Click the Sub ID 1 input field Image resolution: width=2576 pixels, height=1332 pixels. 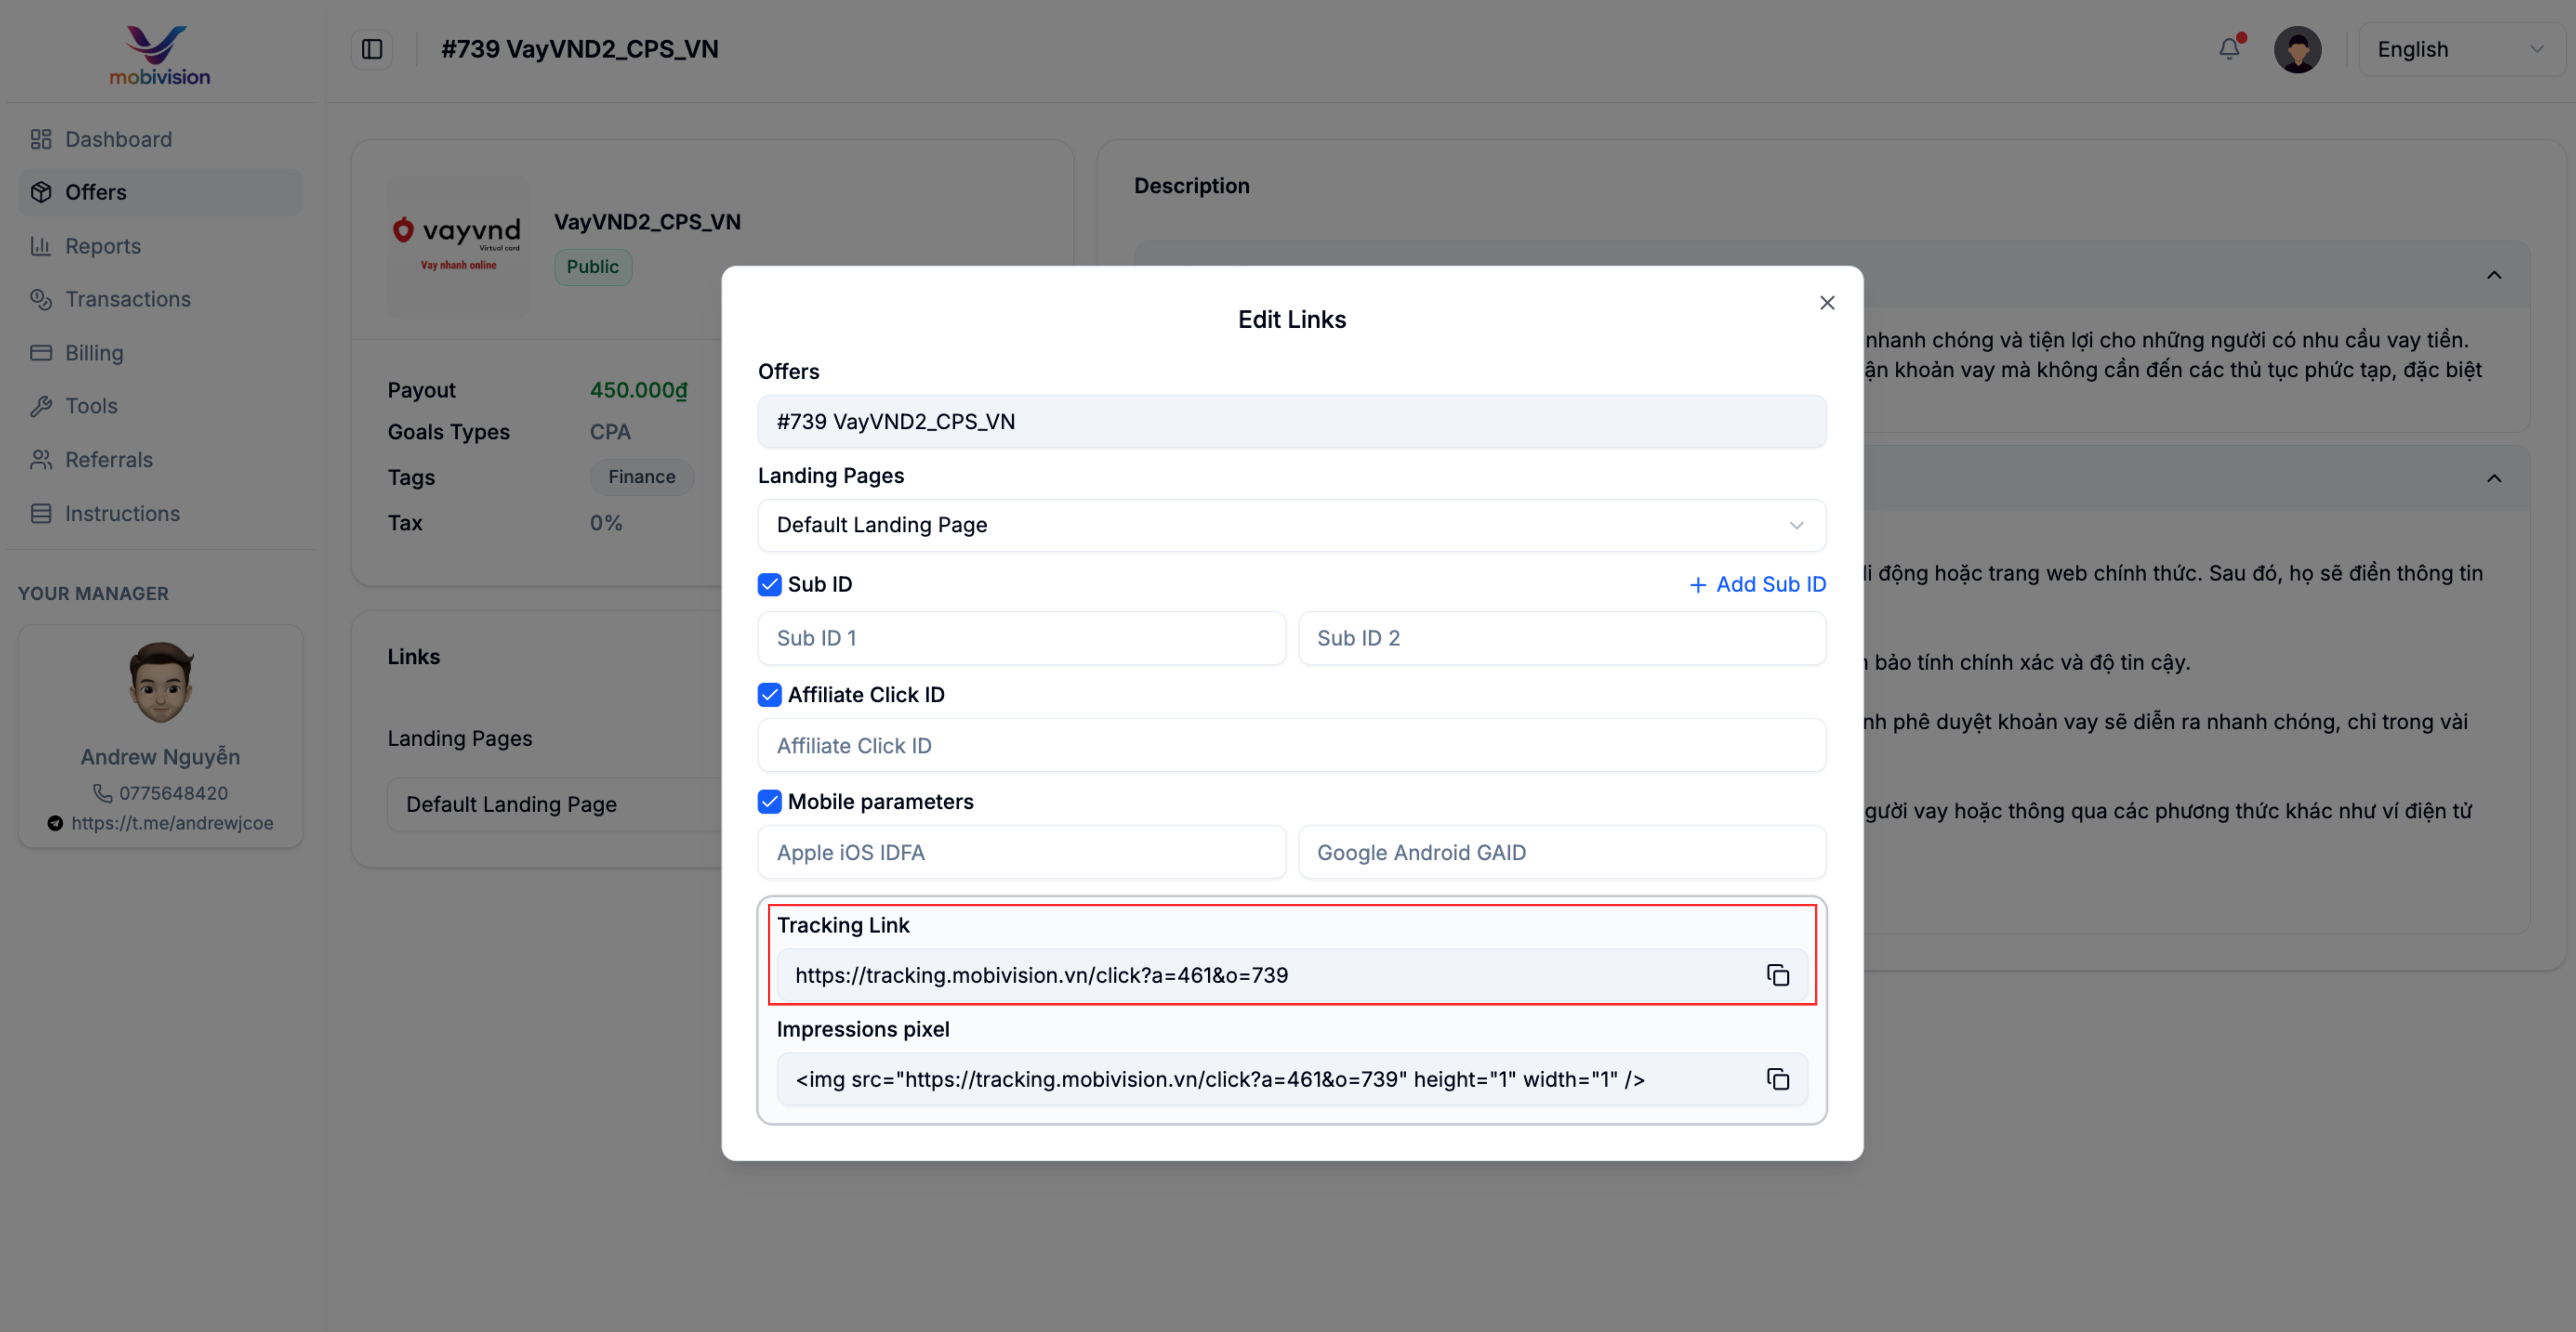[x=1021, y=638]
